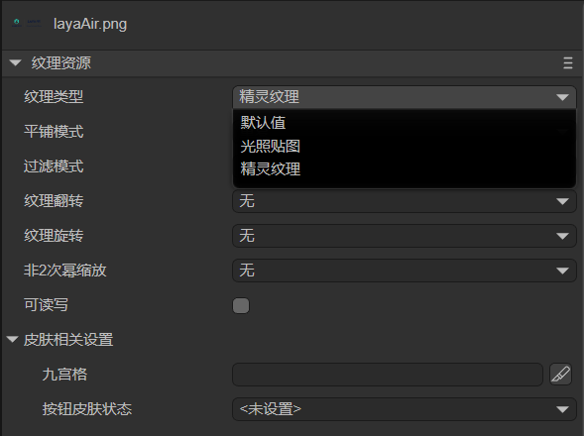The height and width of the screenshot is (436, 584).
Task: Open the 非2次幂缩放 dropdown
Action: [405, 271]
